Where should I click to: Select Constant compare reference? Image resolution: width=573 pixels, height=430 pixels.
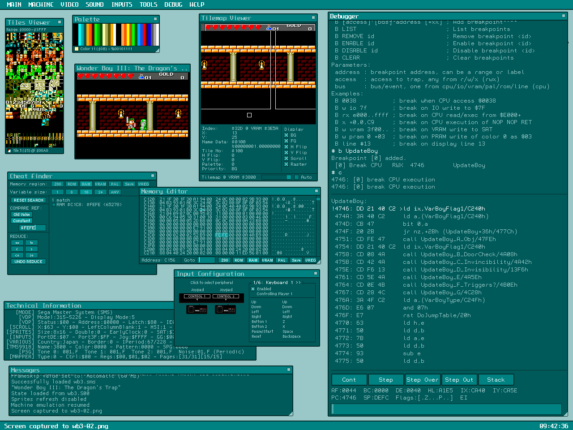pos(22,221)
